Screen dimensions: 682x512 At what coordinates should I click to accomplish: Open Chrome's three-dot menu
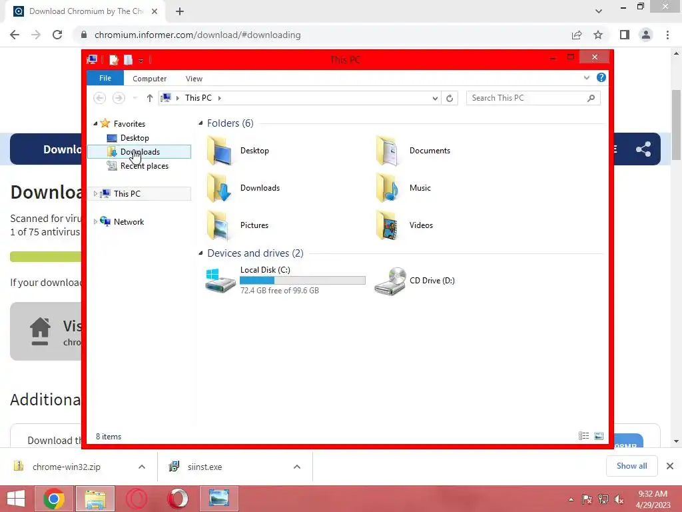click(667, 35)
